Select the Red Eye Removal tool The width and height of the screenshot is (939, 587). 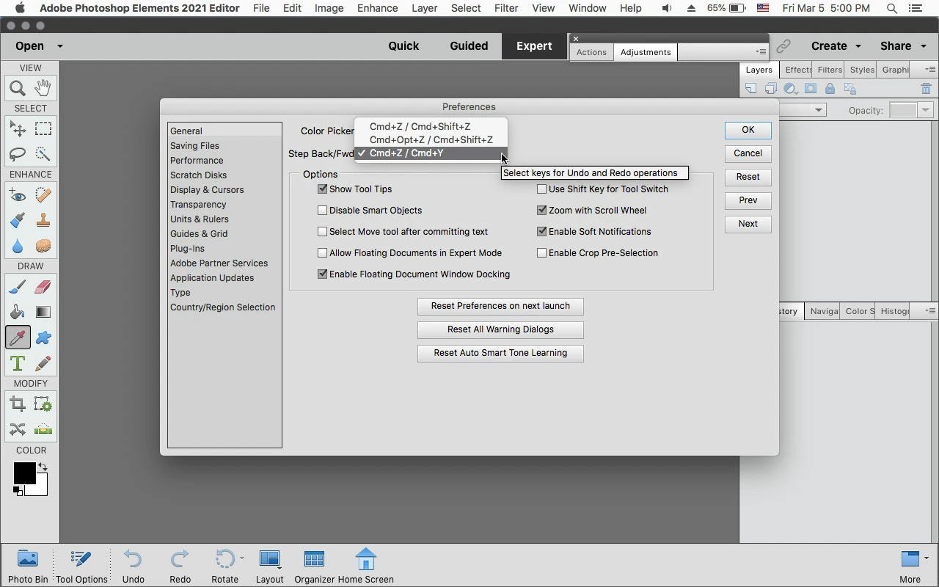(18, 195)
